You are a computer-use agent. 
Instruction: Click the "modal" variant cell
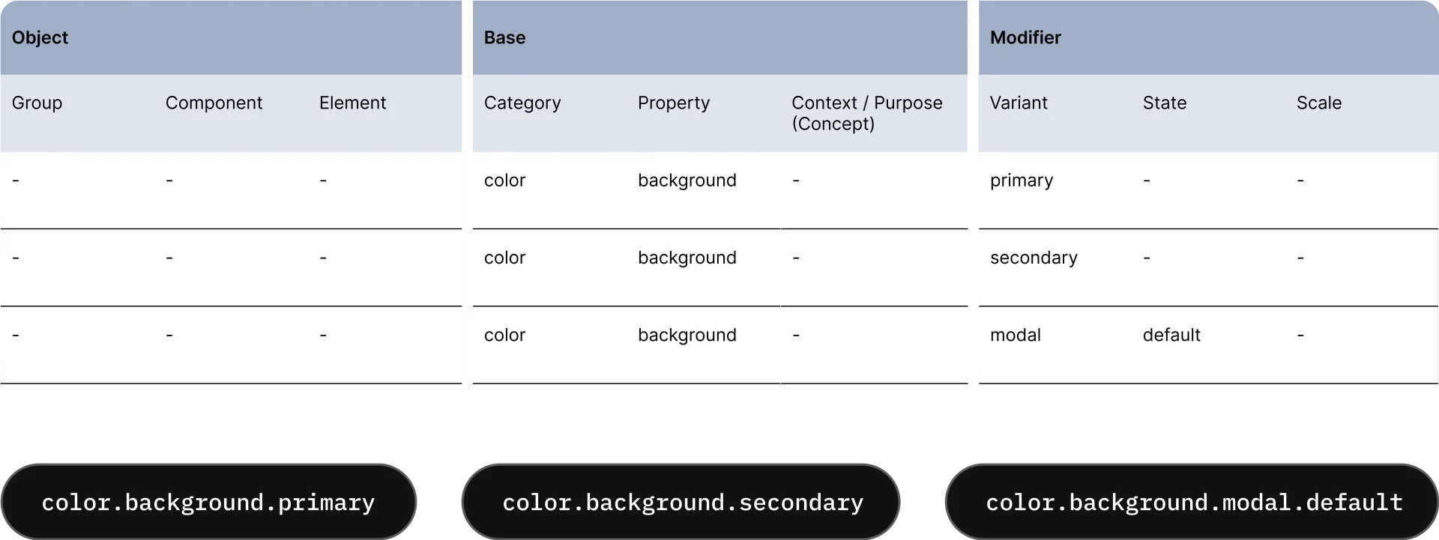click(x=1016, y=335)
